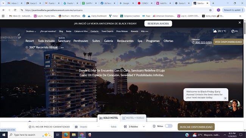Image resolution: width=246 pixels, height=138 pixels.
Task: Open the Chrome profile avatar
Action: [218, 10]
